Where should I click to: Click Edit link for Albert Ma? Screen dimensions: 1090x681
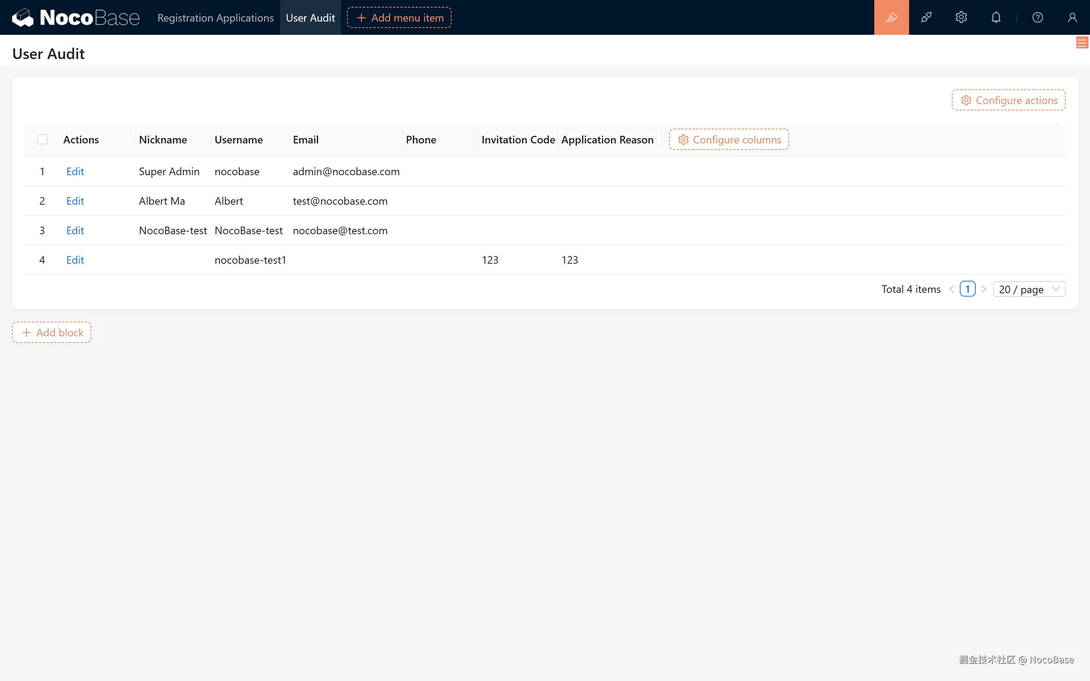pos(75,201)
